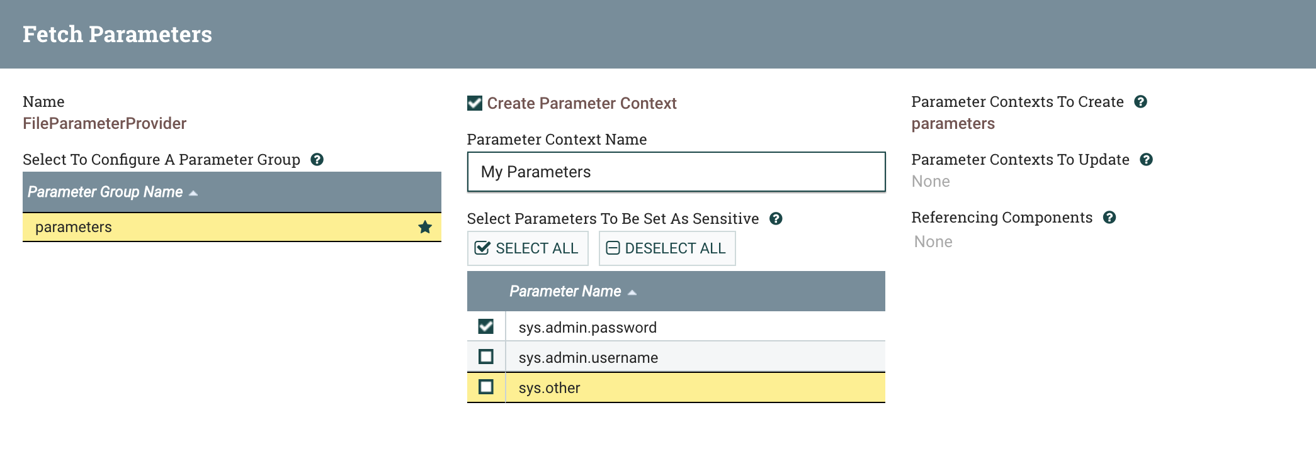Click help icon beside Select To Configure A Parameter Group
Screen dimensions: 1316x454
coord(317,160)
